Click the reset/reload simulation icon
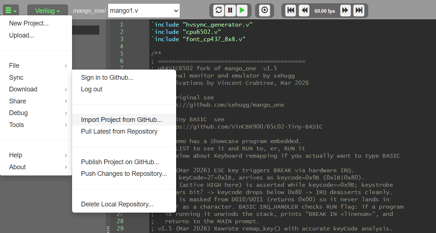Image resolution: width=436 pixels, height=233 pixels. [x=218, y=11]
